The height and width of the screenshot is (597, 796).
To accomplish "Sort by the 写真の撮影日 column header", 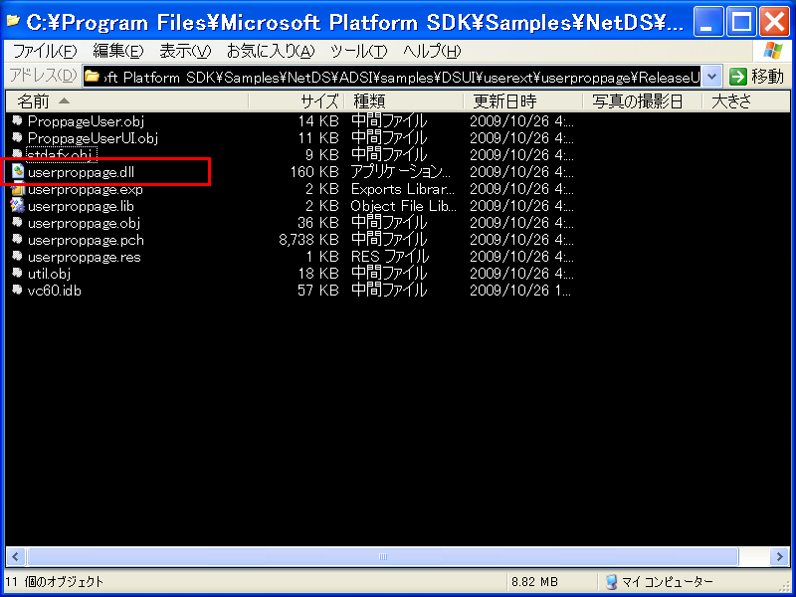I will 643,101.
